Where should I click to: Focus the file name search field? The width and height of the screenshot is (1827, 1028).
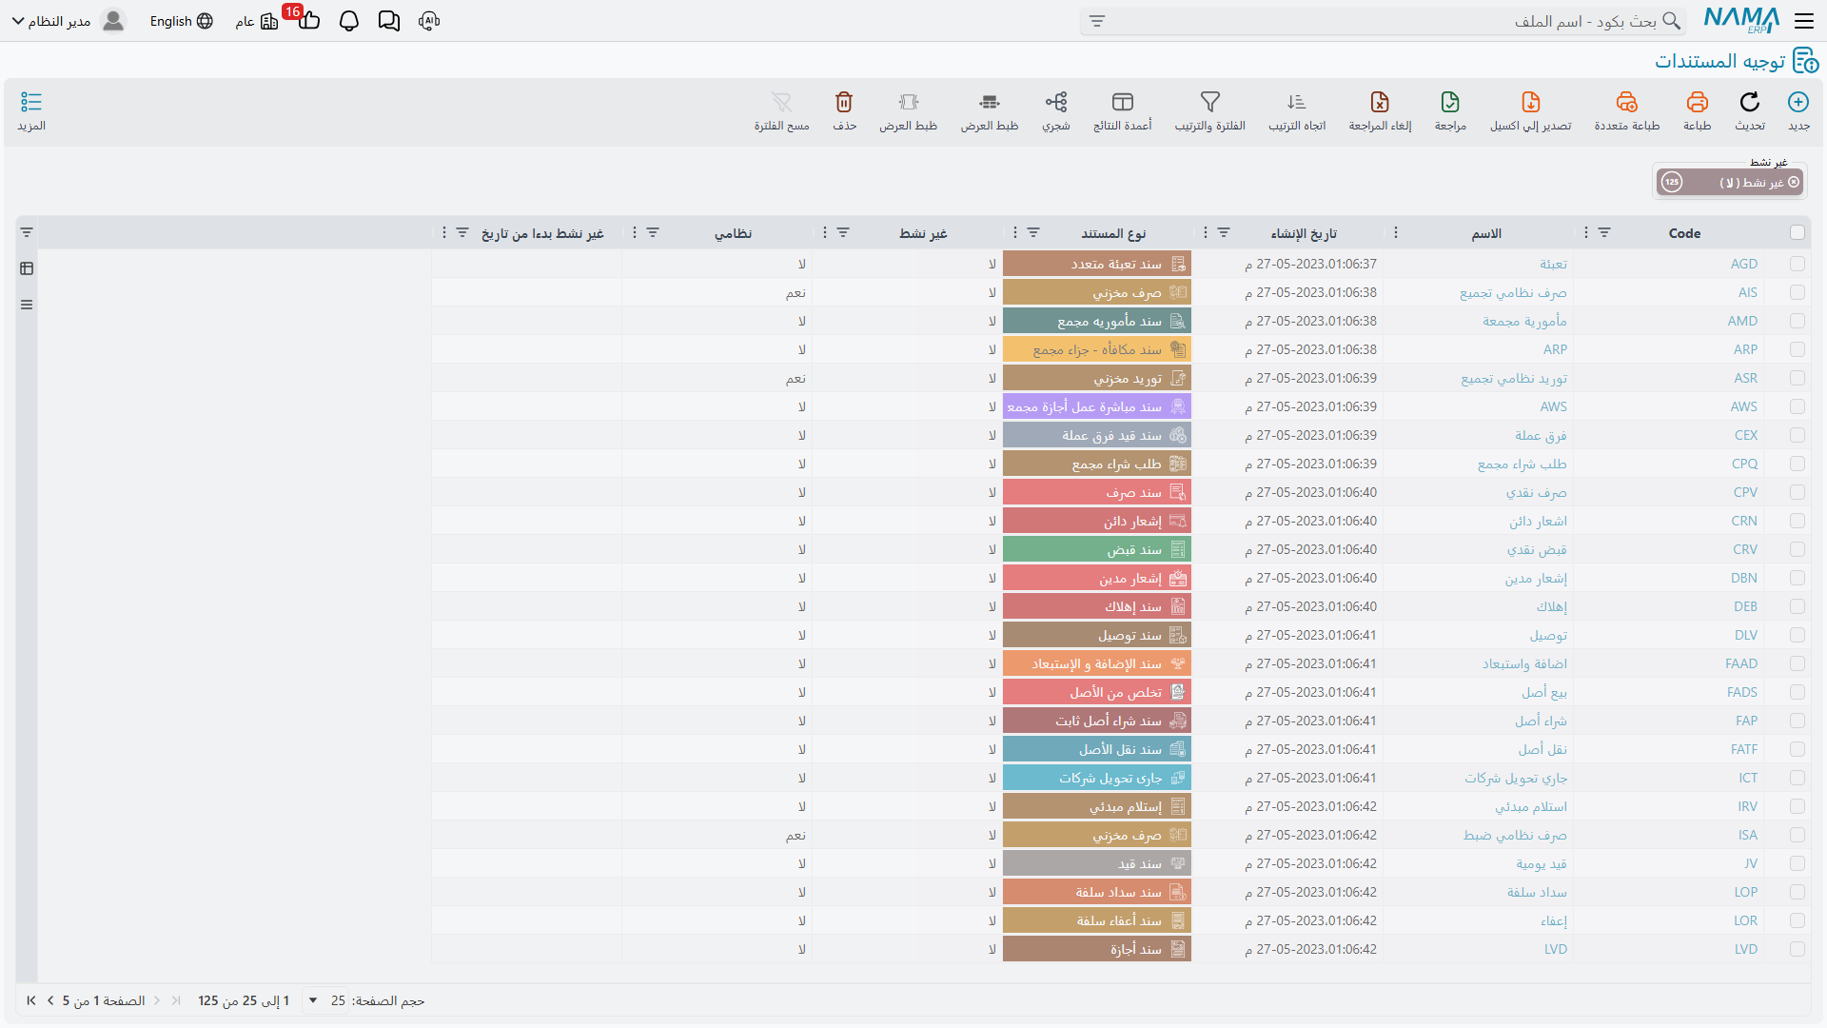pyautogui.click(x=1384, y=21)
